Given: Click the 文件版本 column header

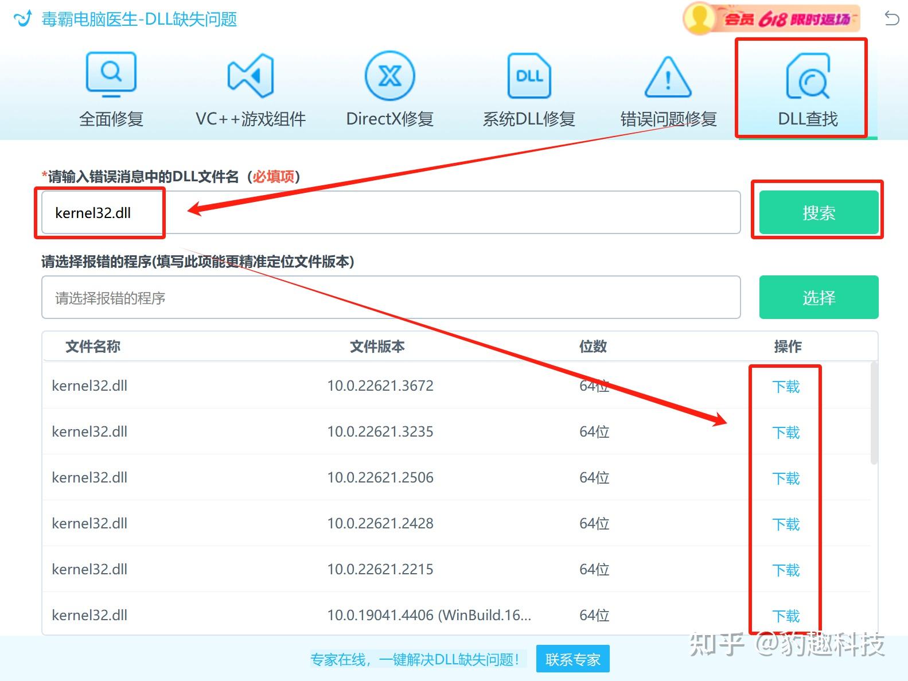Looking at the screenshot, I should tap(377, 347).
